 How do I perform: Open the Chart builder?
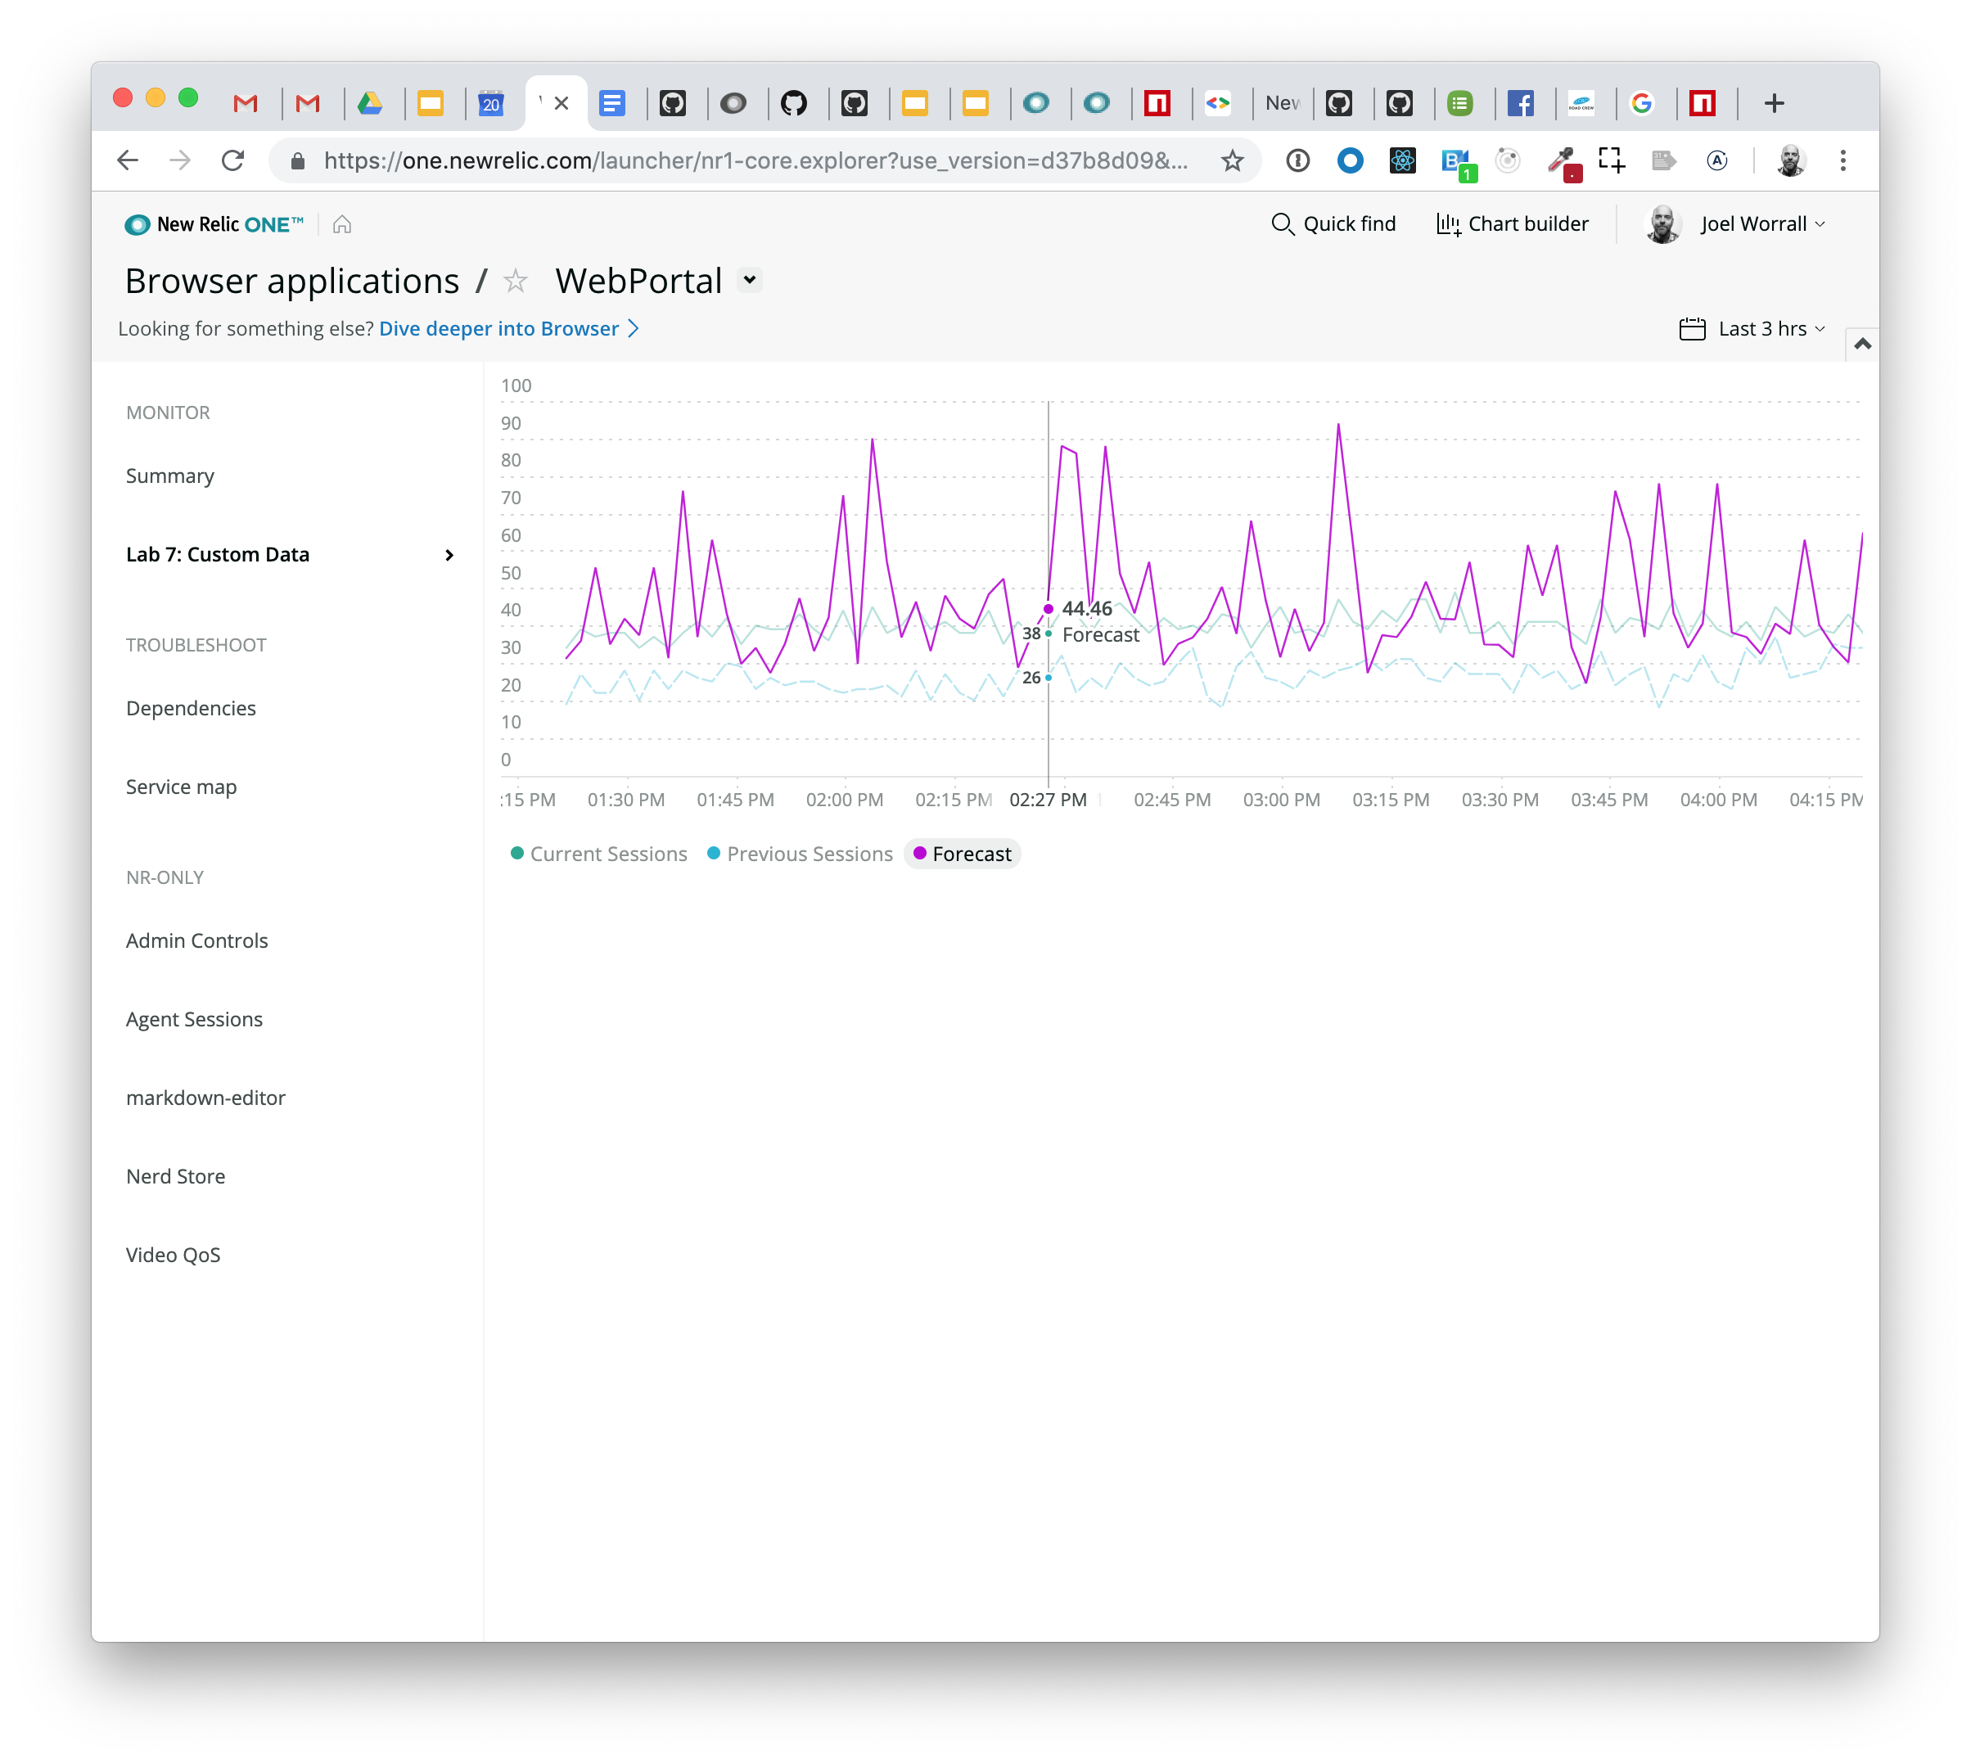click(x=1512, y=225)
